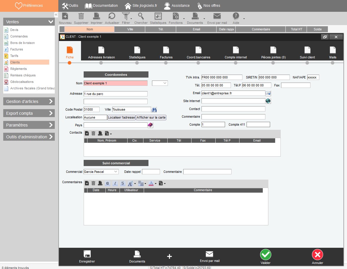Toggle strikethrough (S) in the Commentaires toolbar

coord(123,183)
